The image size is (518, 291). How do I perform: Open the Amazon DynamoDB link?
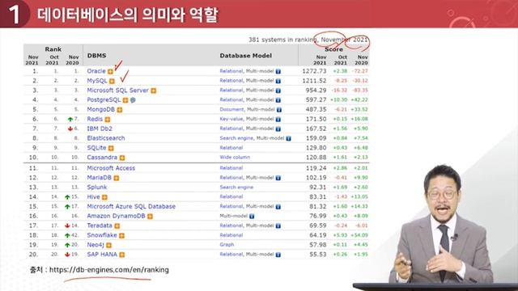click(116, 216)
